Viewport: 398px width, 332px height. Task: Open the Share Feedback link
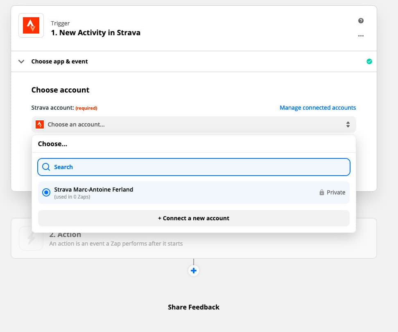pyautogui.click(x=193, y=307)
